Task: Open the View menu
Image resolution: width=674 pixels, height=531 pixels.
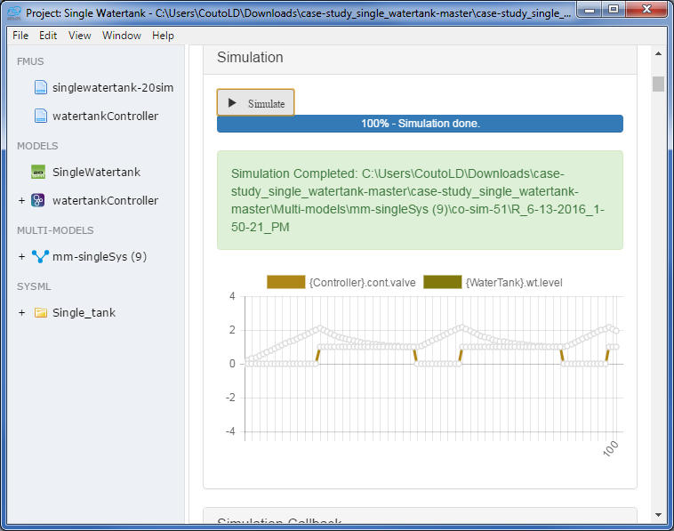Action: (79, 36)
